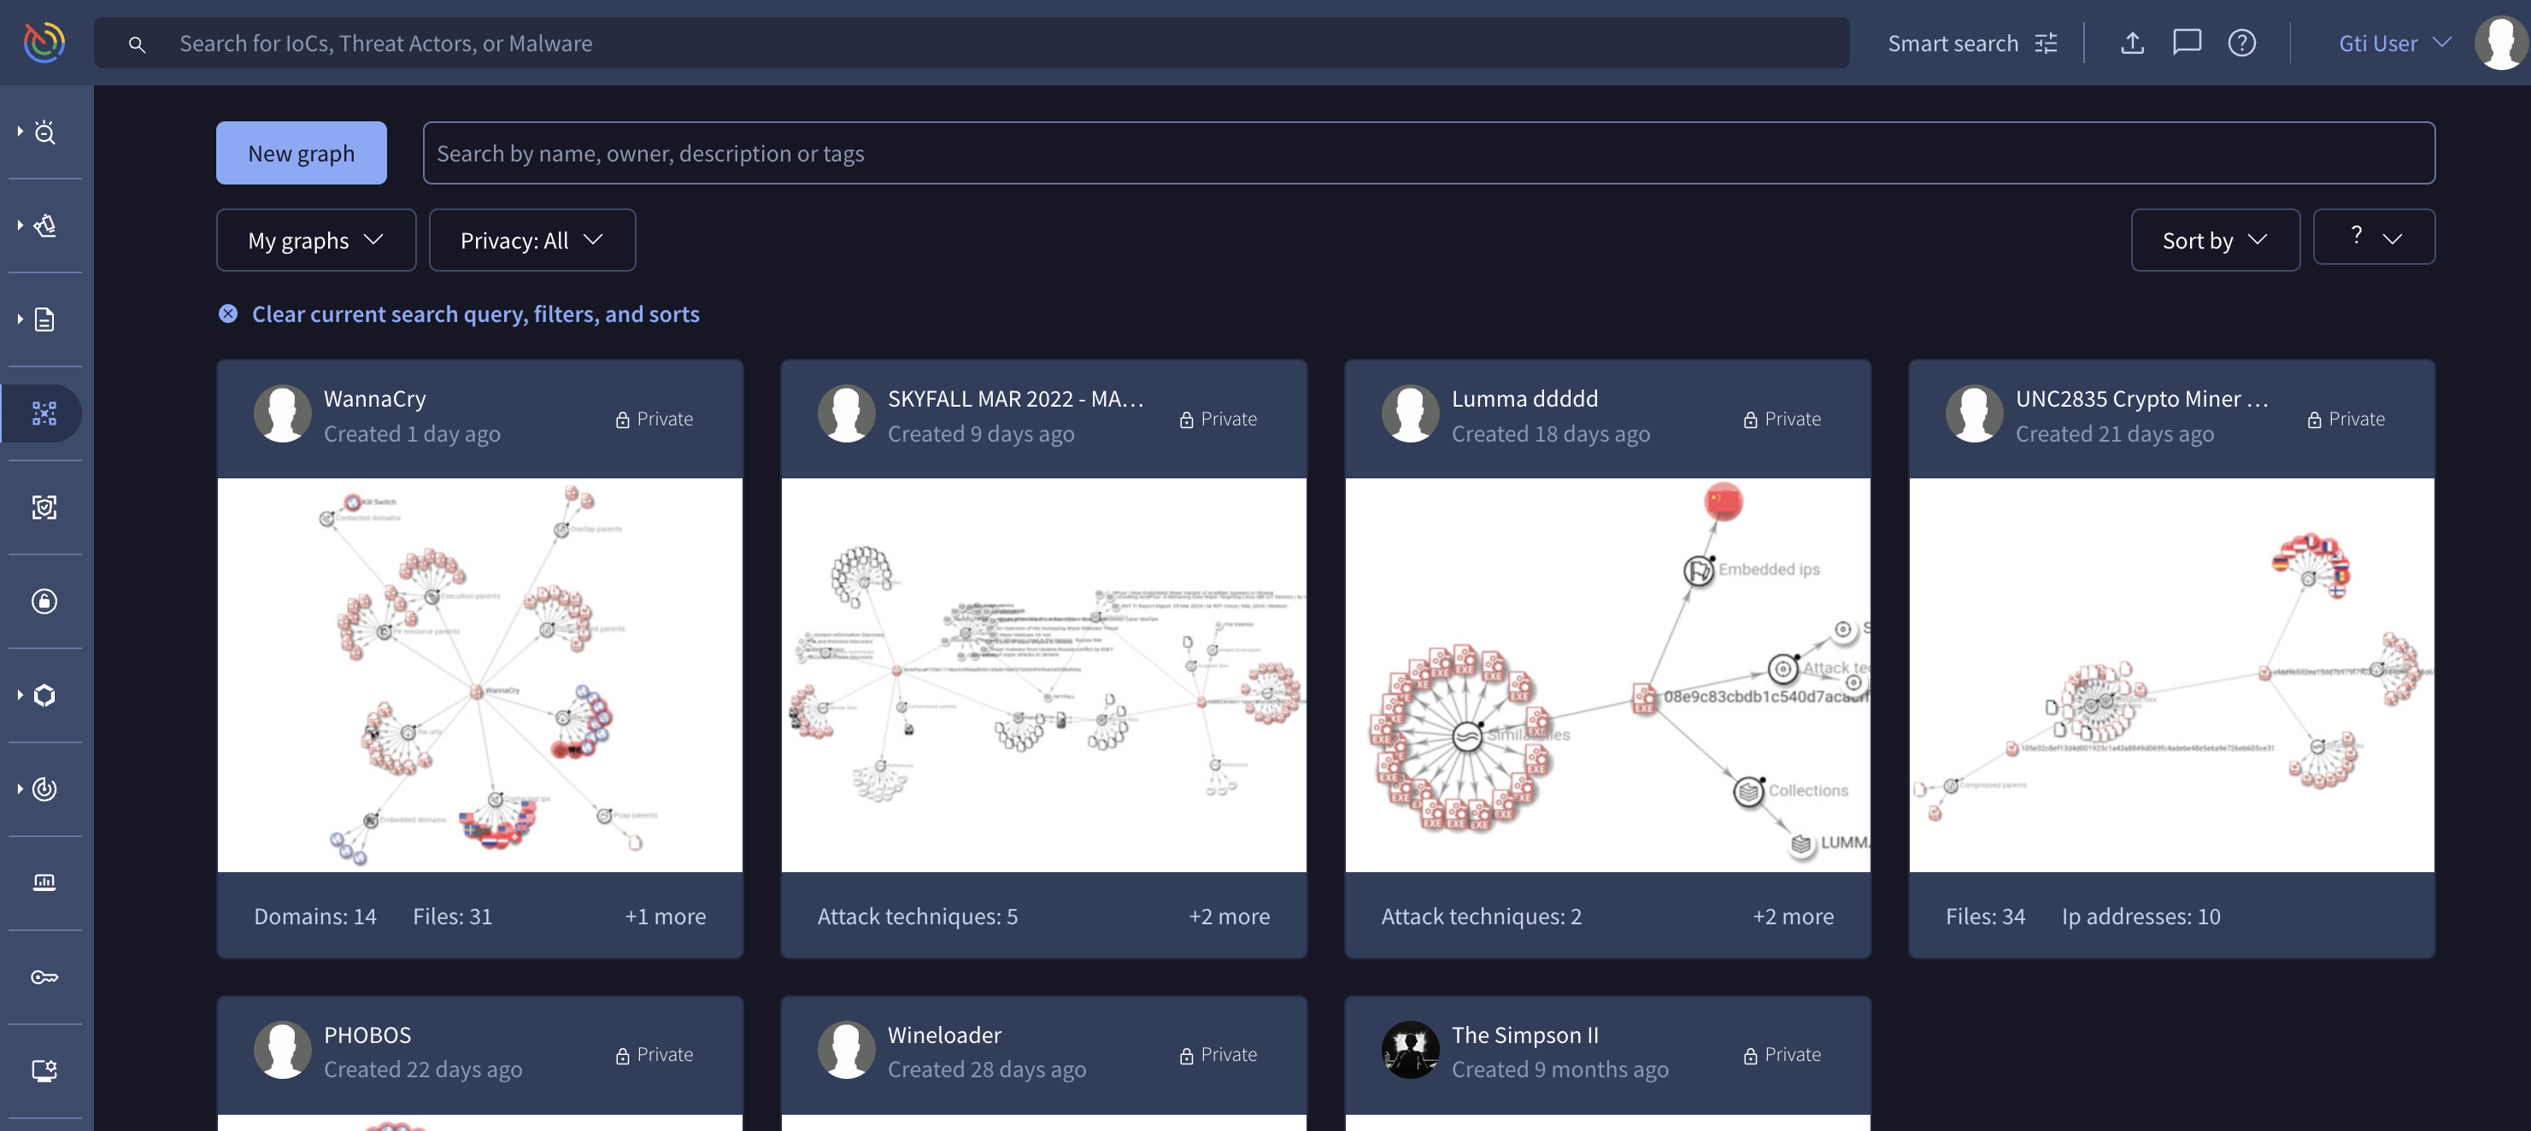Click the SKYFALL MAR 2022 card title
Viewport: 2531px width, 1131px height.
pos(1015,398)
